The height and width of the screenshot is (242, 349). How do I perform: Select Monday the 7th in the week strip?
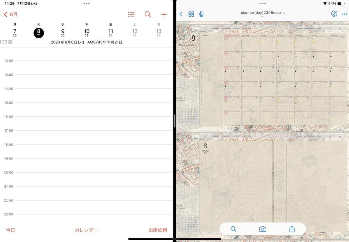click(15, 33)
